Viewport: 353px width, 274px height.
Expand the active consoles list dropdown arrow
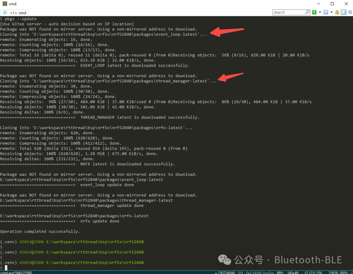pyautogui.click(x=331, y=12)
